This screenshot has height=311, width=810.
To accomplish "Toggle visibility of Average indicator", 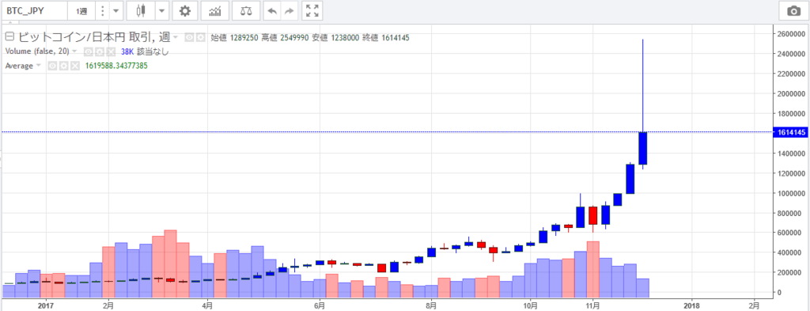I will pos(52,66).
